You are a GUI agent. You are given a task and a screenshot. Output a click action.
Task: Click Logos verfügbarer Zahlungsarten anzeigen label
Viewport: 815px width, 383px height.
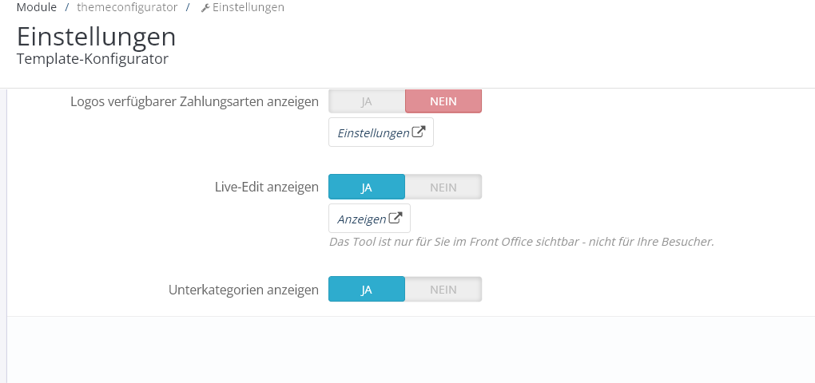click(194, 102)
